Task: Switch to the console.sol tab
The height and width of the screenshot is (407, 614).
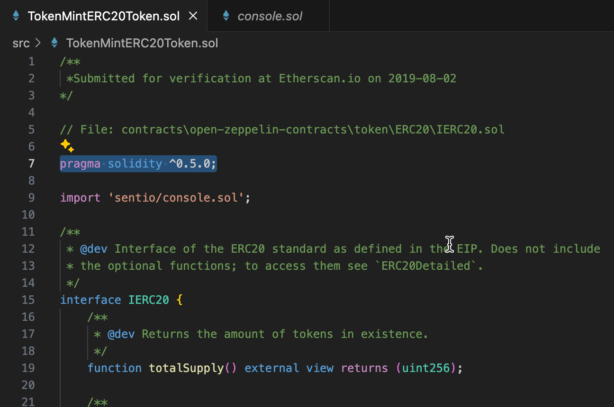Action: coord(270,16)
